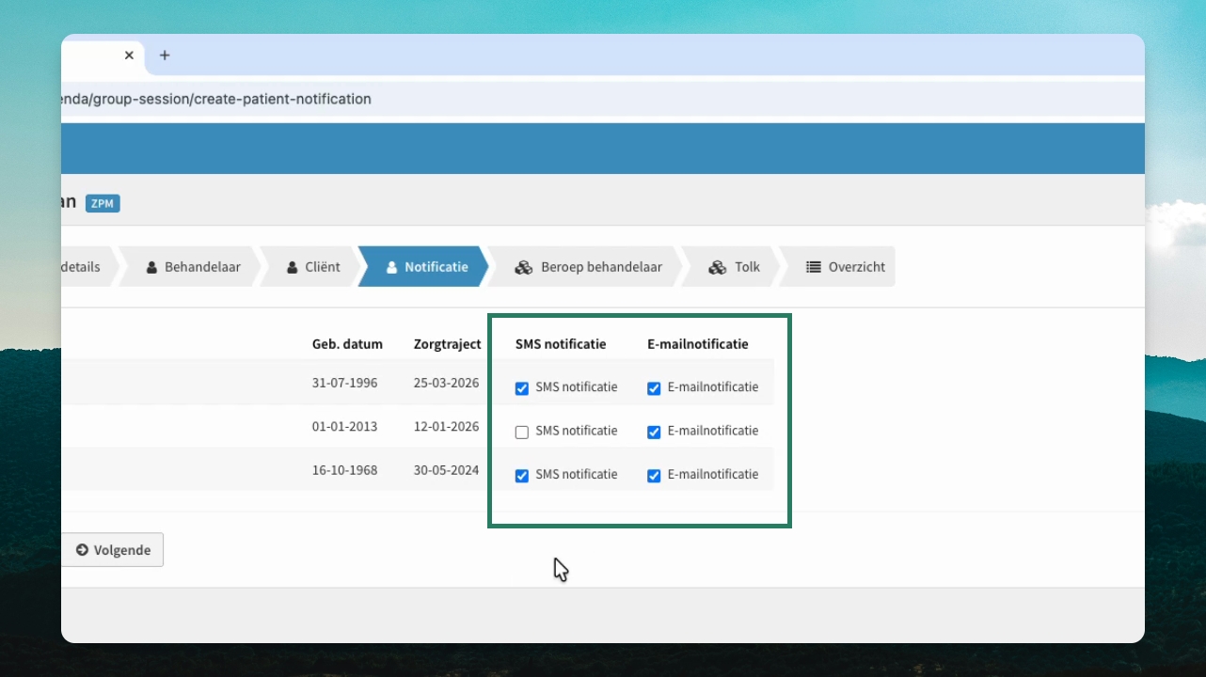The height and width of the screenshot is (677, 1206).
Task: Click the Volgende button
Action: click(113, 550)
